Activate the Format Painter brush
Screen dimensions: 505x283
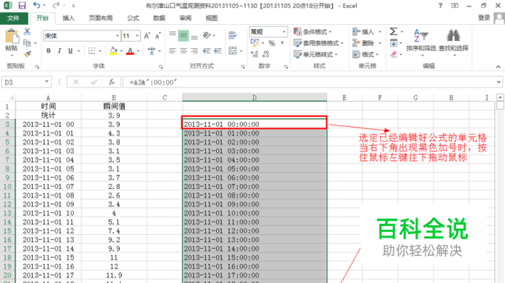coord(27,54)
